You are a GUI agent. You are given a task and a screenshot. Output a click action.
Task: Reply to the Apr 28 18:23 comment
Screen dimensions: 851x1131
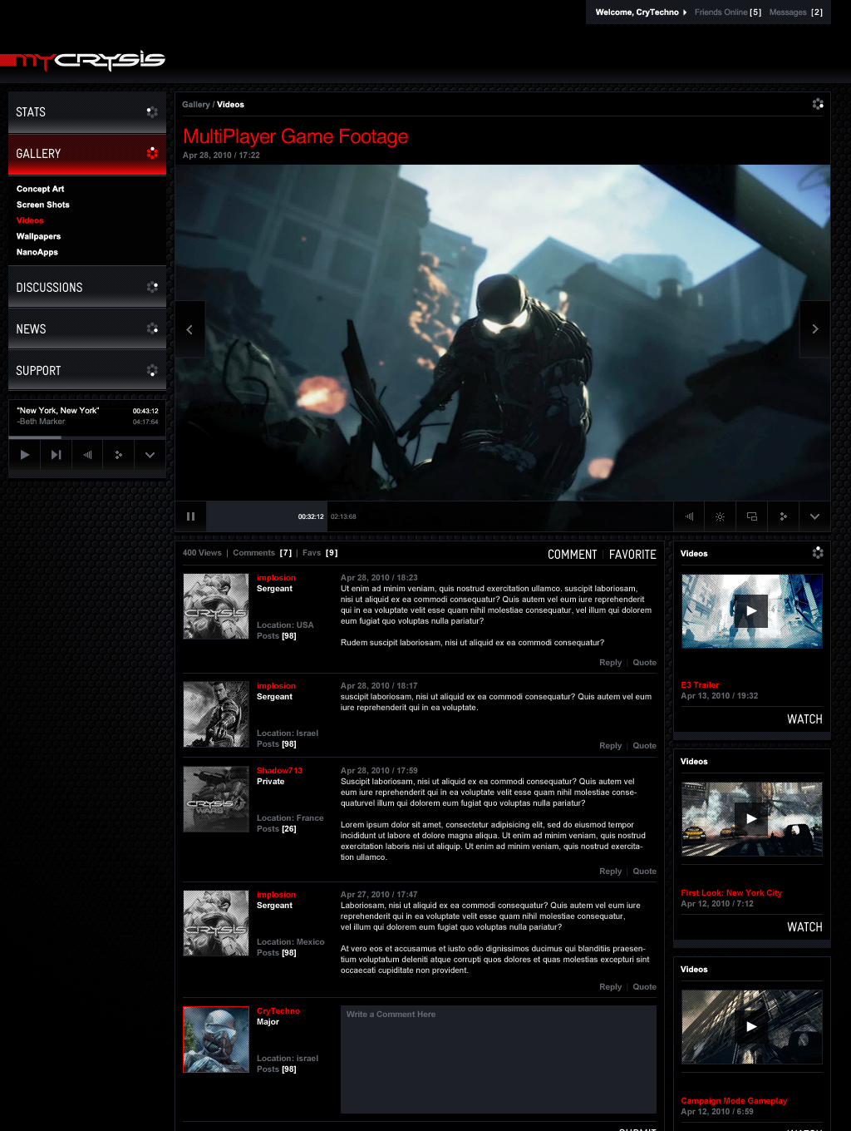click(610, 663)
